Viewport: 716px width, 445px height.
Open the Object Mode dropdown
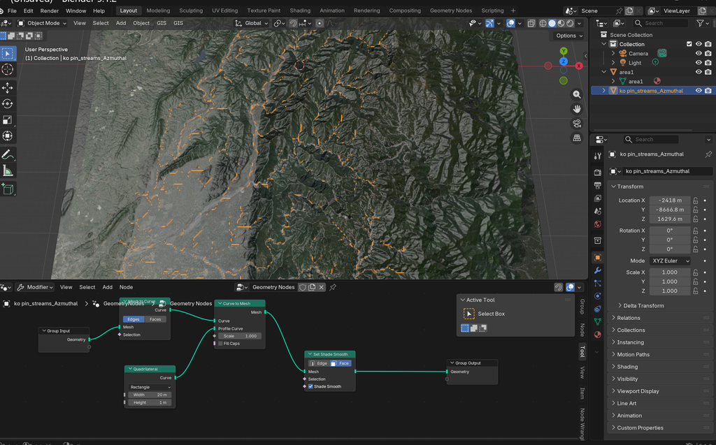click(42, 23)
